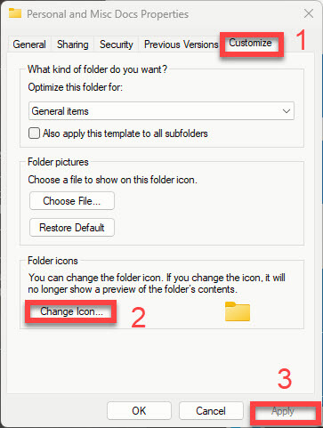Click the folder icon in the title bar
This screenshot has width=323, height=428.
coord(15,13)
